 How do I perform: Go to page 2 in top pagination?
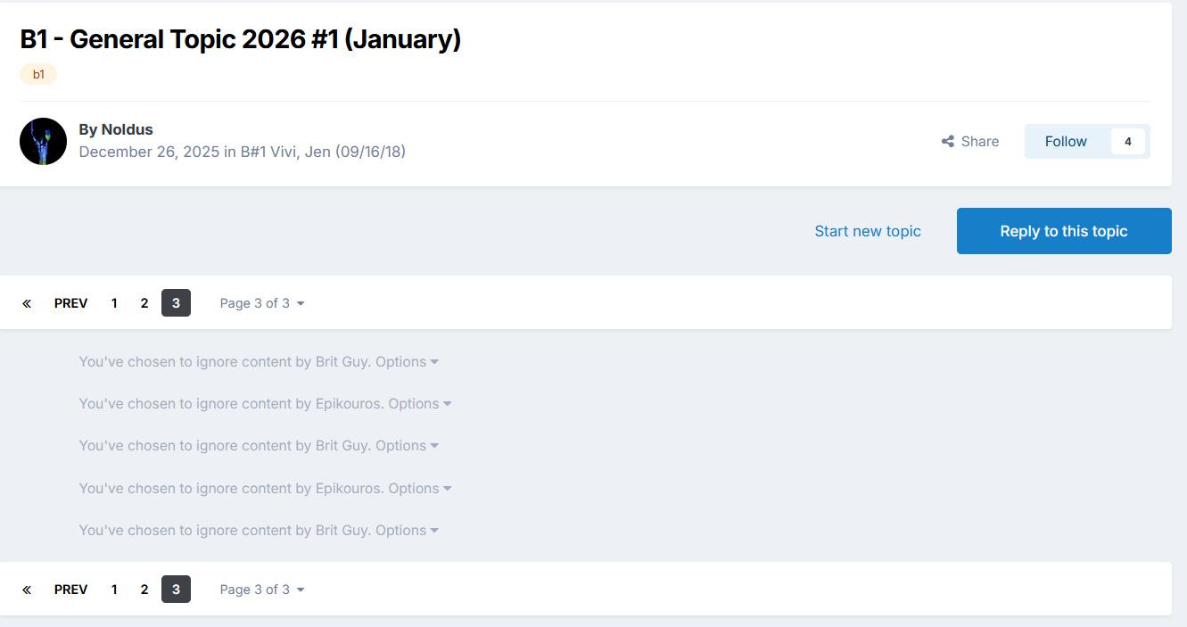[x=144, y=303]
